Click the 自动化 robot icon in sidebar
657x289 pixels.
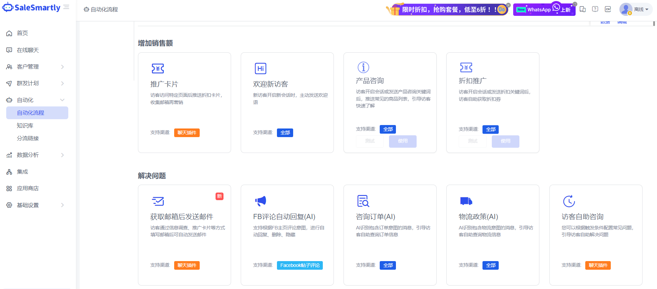pyautogui.click(x=9, y=100)
